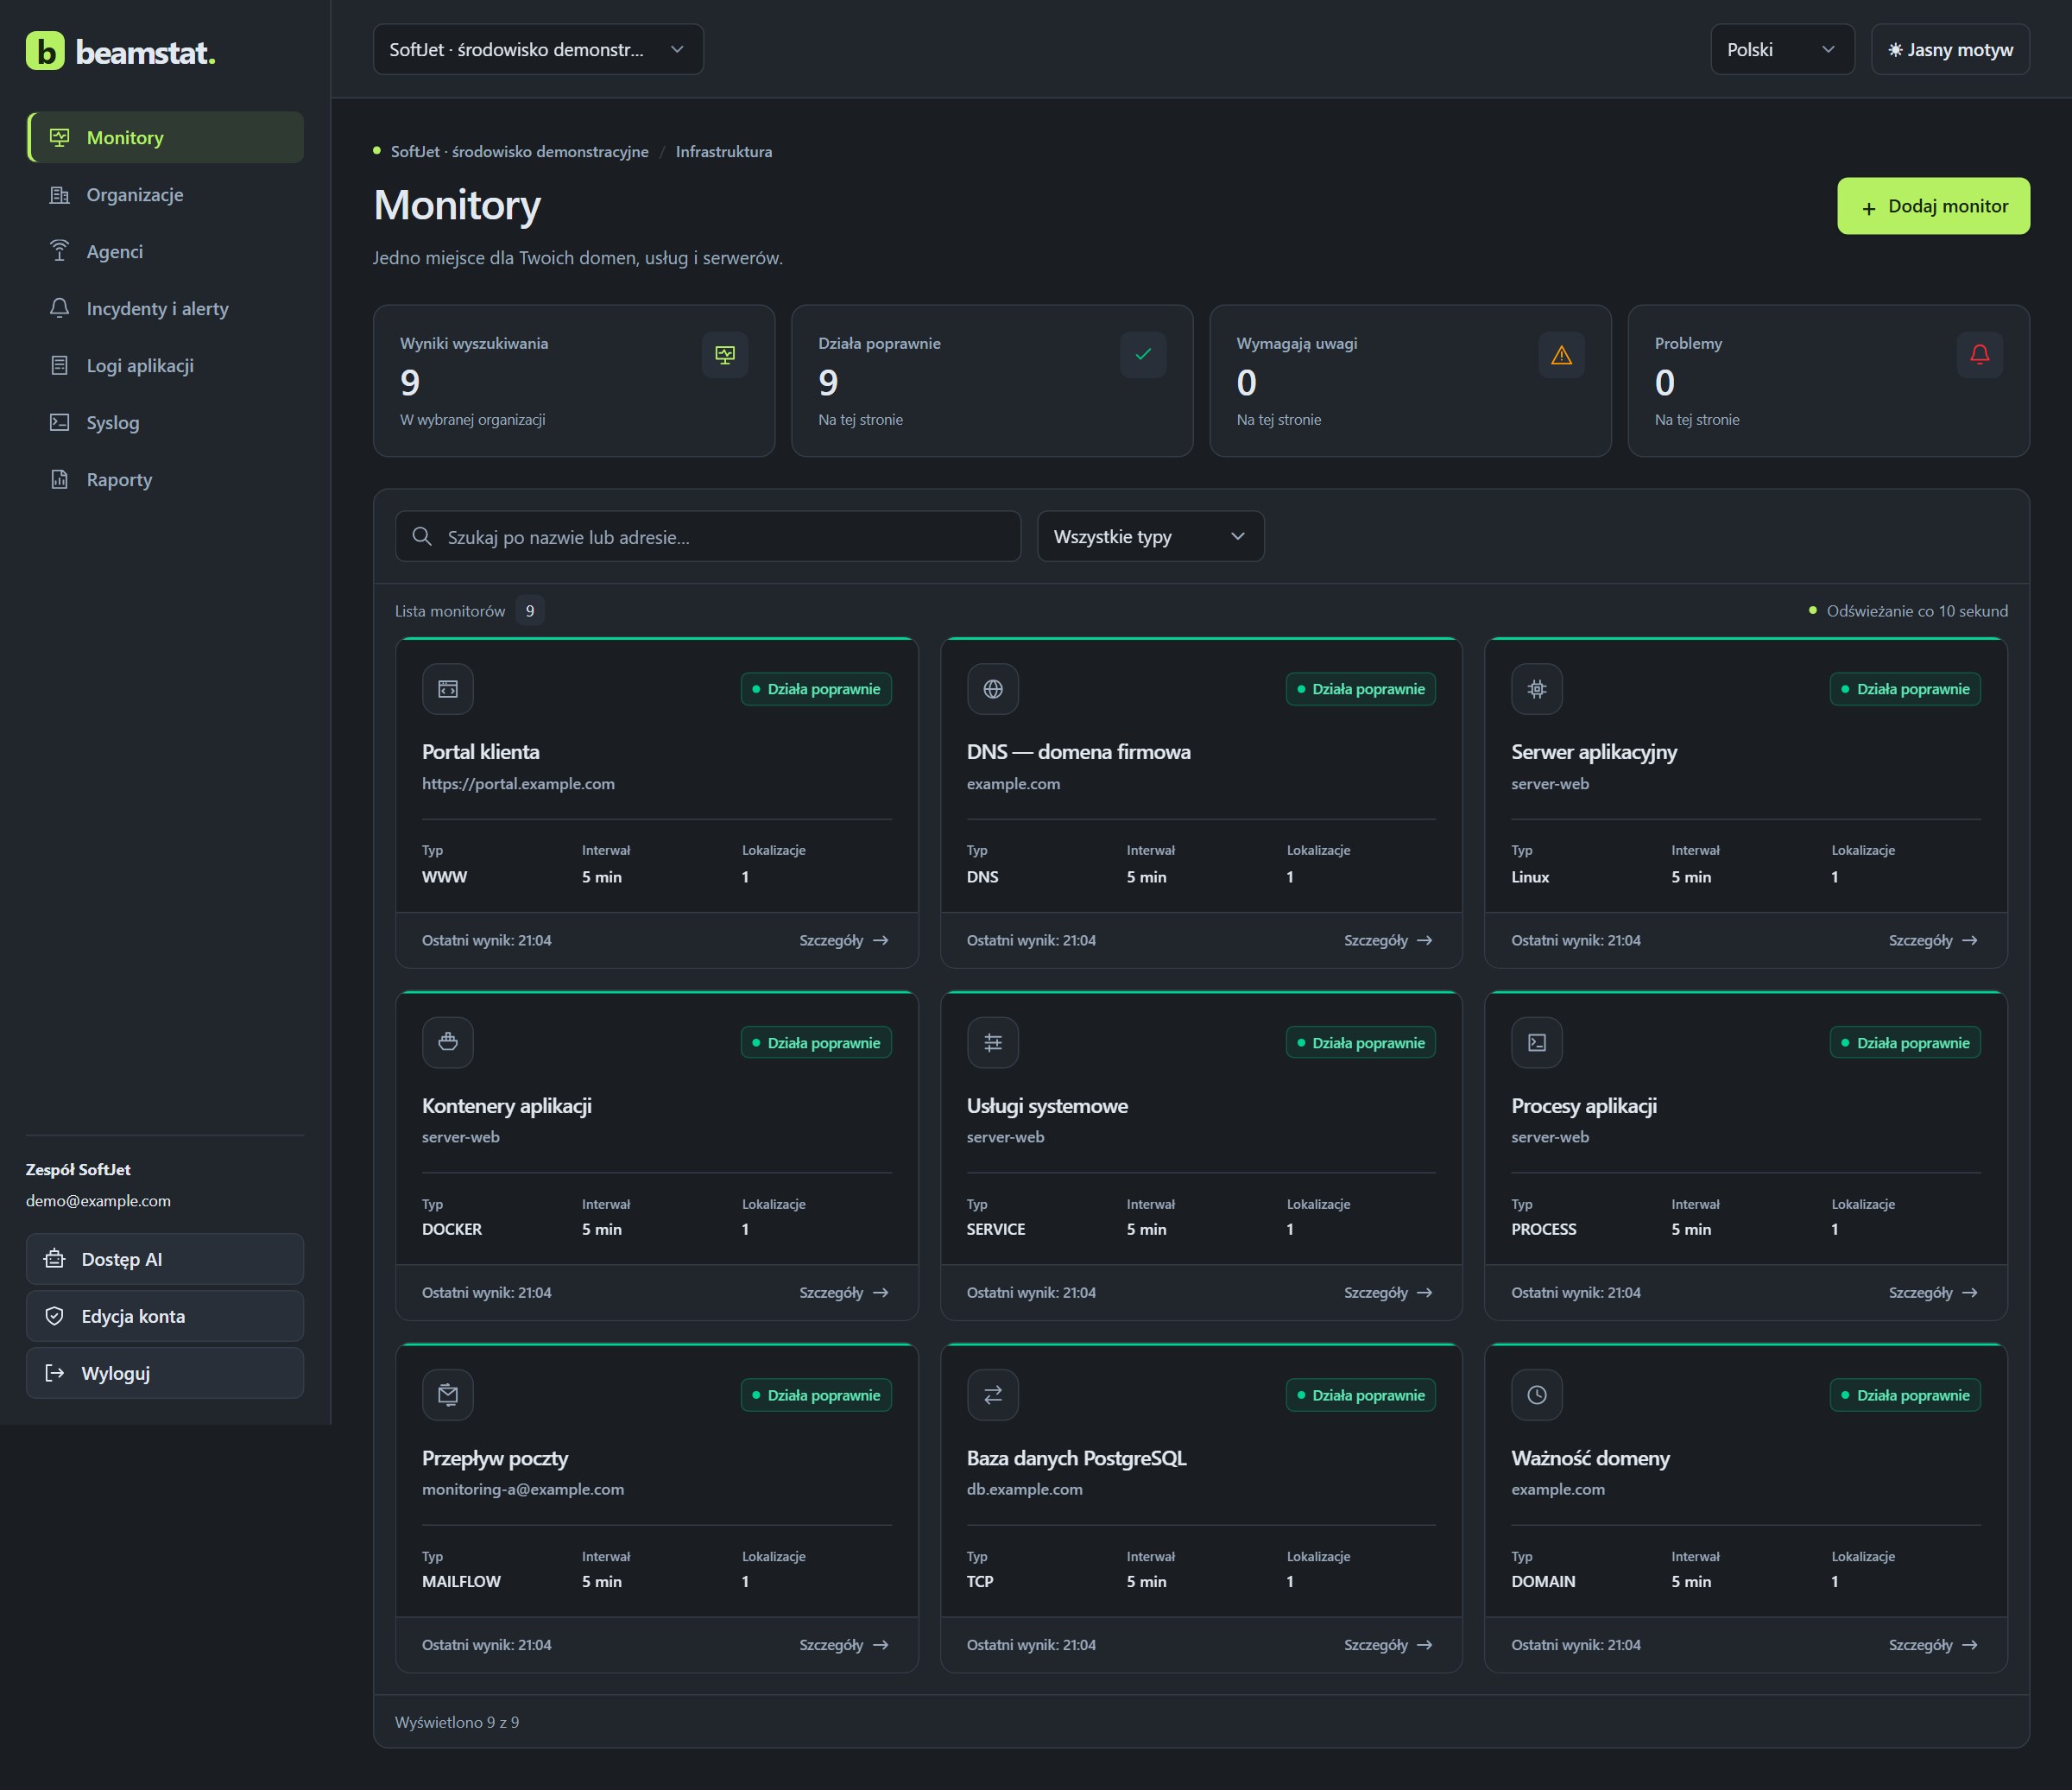Expand the Wszystkie typy filter dropdown
This screenshot has width=2072, height=1790.
coord(1150,537)
